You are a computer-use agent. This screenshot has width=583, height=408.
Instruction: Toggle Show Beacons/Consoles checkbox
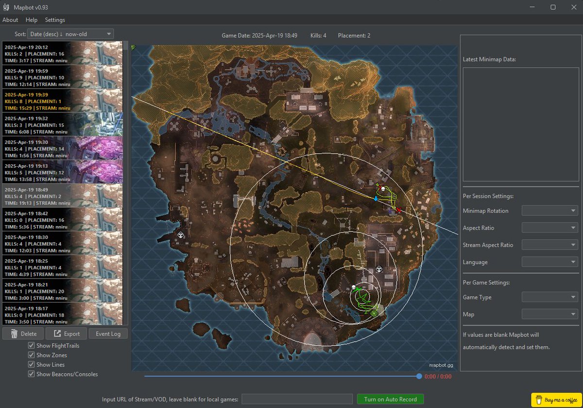pos(32,374)
